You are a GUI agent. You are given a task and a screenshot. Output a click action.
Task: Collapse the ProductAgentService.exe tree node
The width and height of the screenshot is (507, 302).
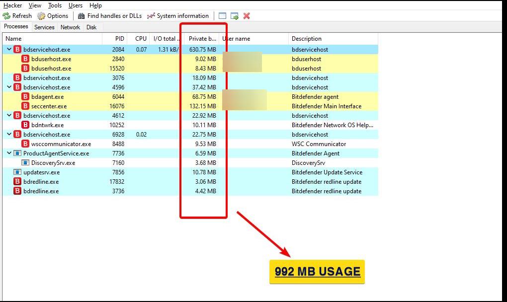pyautogui.click(x=9, y=153)
